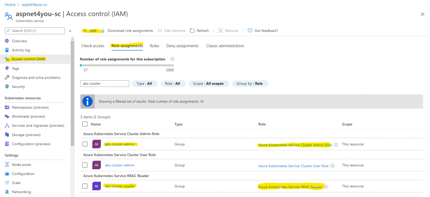Click the Storage (preview) icon

coord(7,135)
